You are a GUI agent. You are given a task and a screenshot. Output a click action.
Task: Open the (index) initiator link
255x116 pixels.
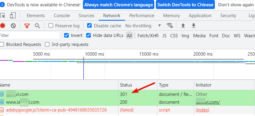pyautogui.click(x=203, y=110)
